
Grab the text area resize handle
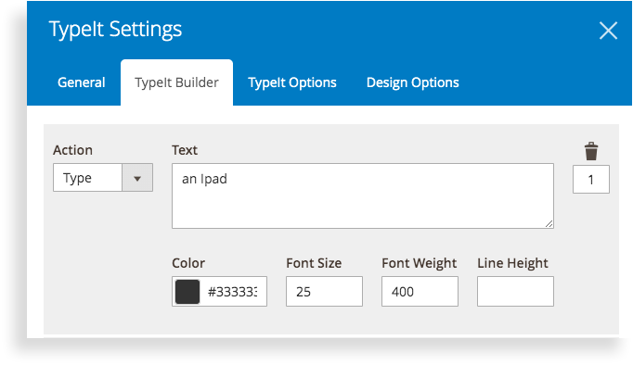[549, 223]
